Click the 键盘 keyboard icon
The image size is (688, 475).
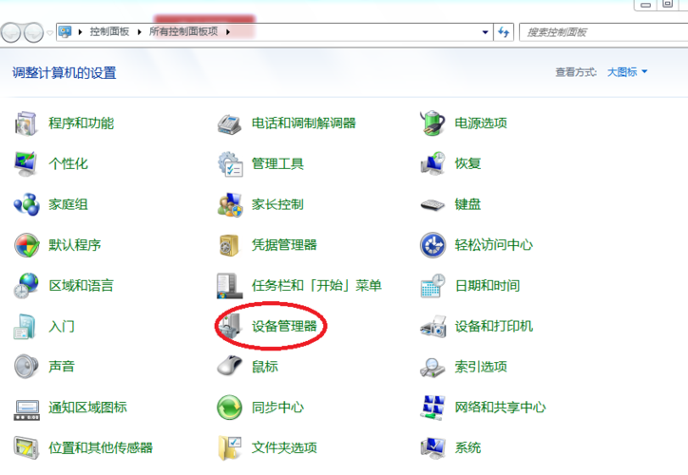coord(432,205)
